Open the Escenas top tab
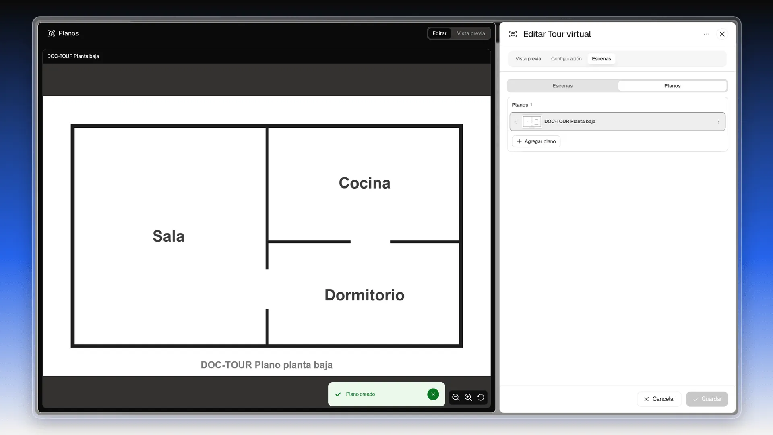This screenshot has height=435, width=773. click(601, 59)
